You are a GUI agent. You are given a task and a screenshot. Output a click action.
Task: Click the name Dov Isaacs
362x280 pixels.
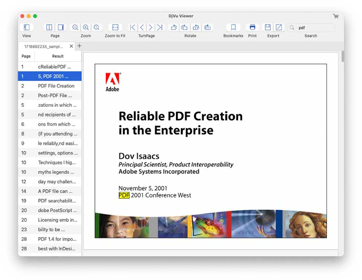(139, 156)
